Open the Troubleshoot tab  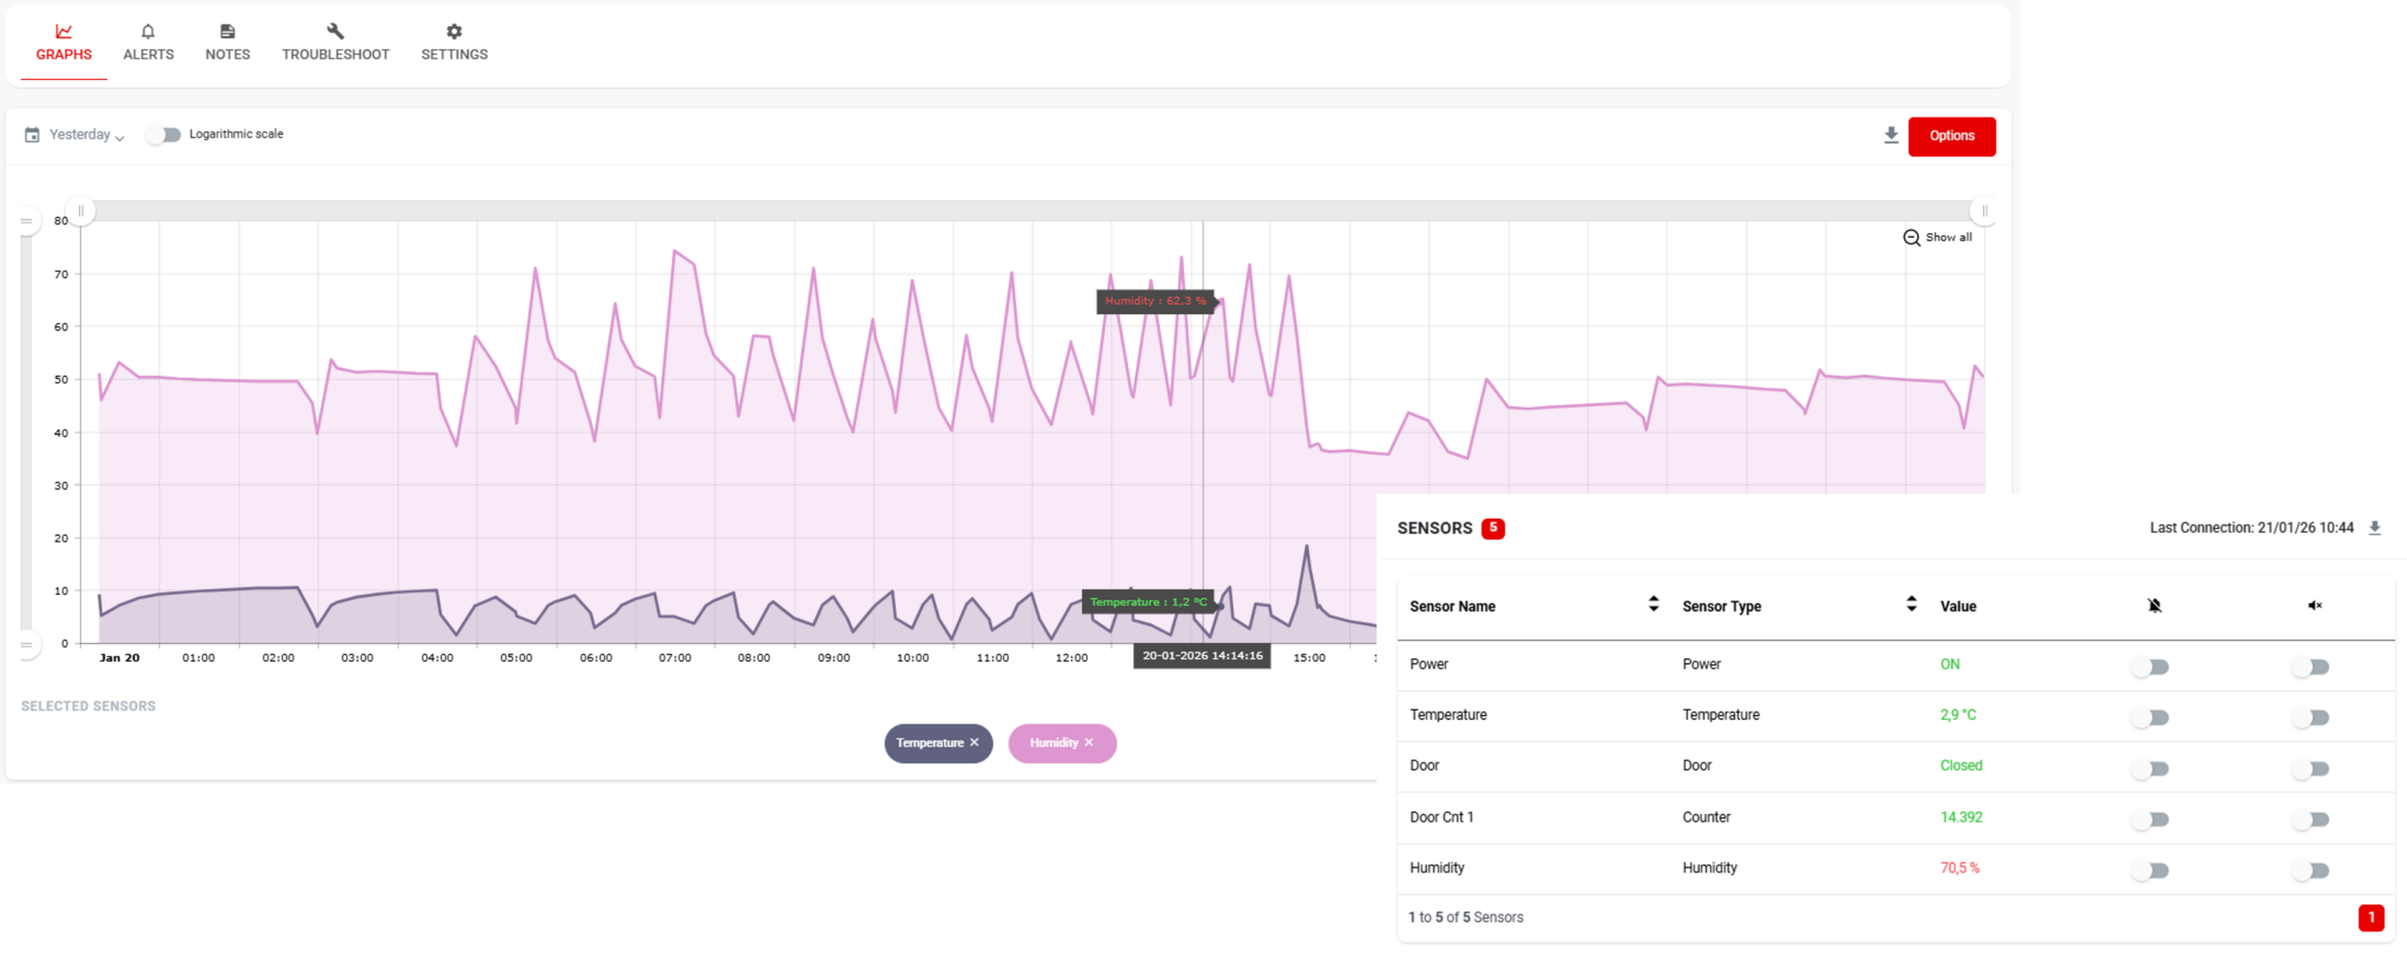pos(336,43)
